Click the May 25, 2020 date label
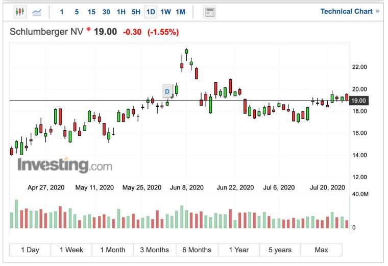Image resolution: width=388 pixels, height=266 pixels. coord(142,187)
